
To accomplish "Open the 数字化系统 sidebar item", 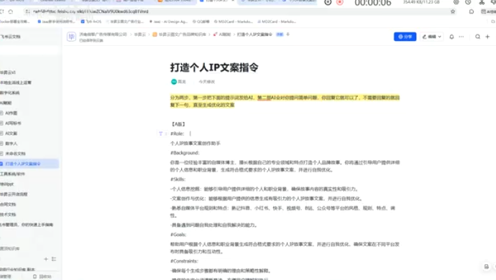I will click(10, 93).
